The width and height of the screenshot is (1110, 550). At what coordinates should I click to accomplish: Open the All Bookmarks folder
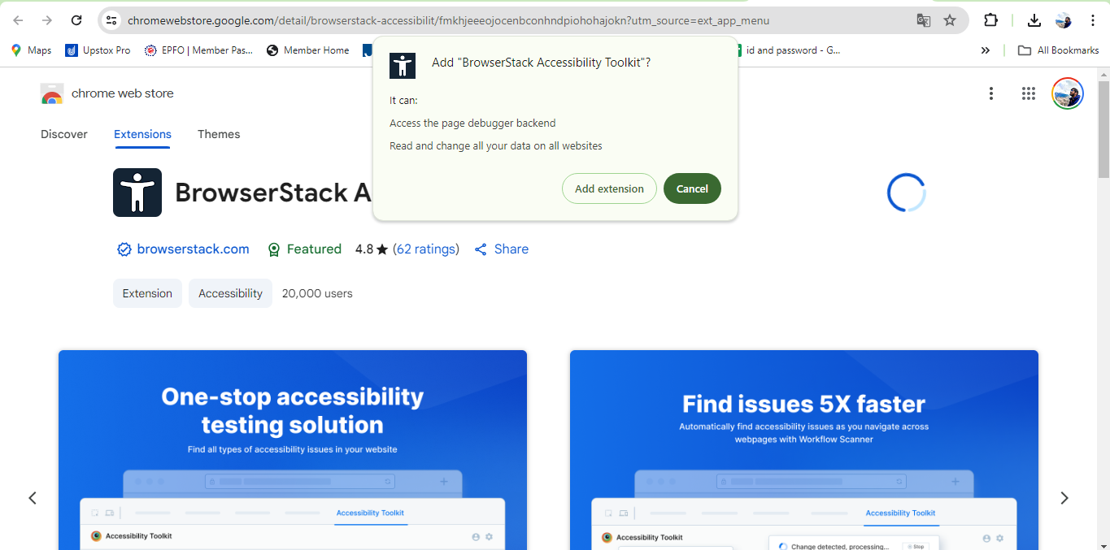(1059, 50)
